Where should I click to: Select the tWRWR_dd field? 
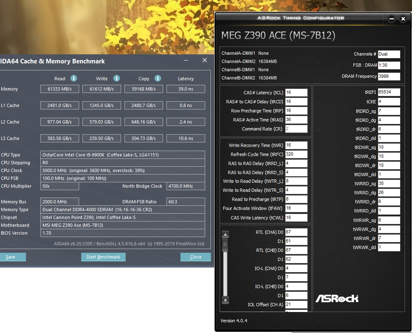pyautogui.click(x=389, y=247)
